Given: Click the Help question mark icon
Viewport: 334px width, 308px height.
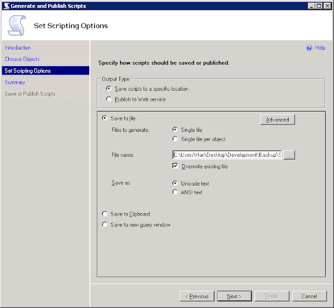Looking at the screenshot, I should click(x=309, y=47).
